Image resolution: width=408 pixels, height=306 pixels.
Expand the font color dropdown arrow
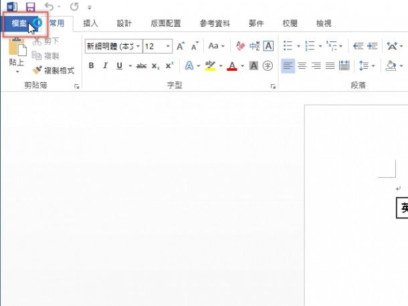(242, 66)
